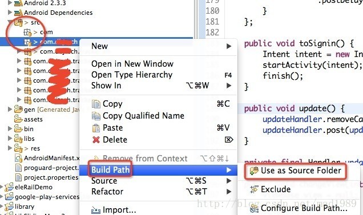Select project.properties file

(x=51, y=177)
